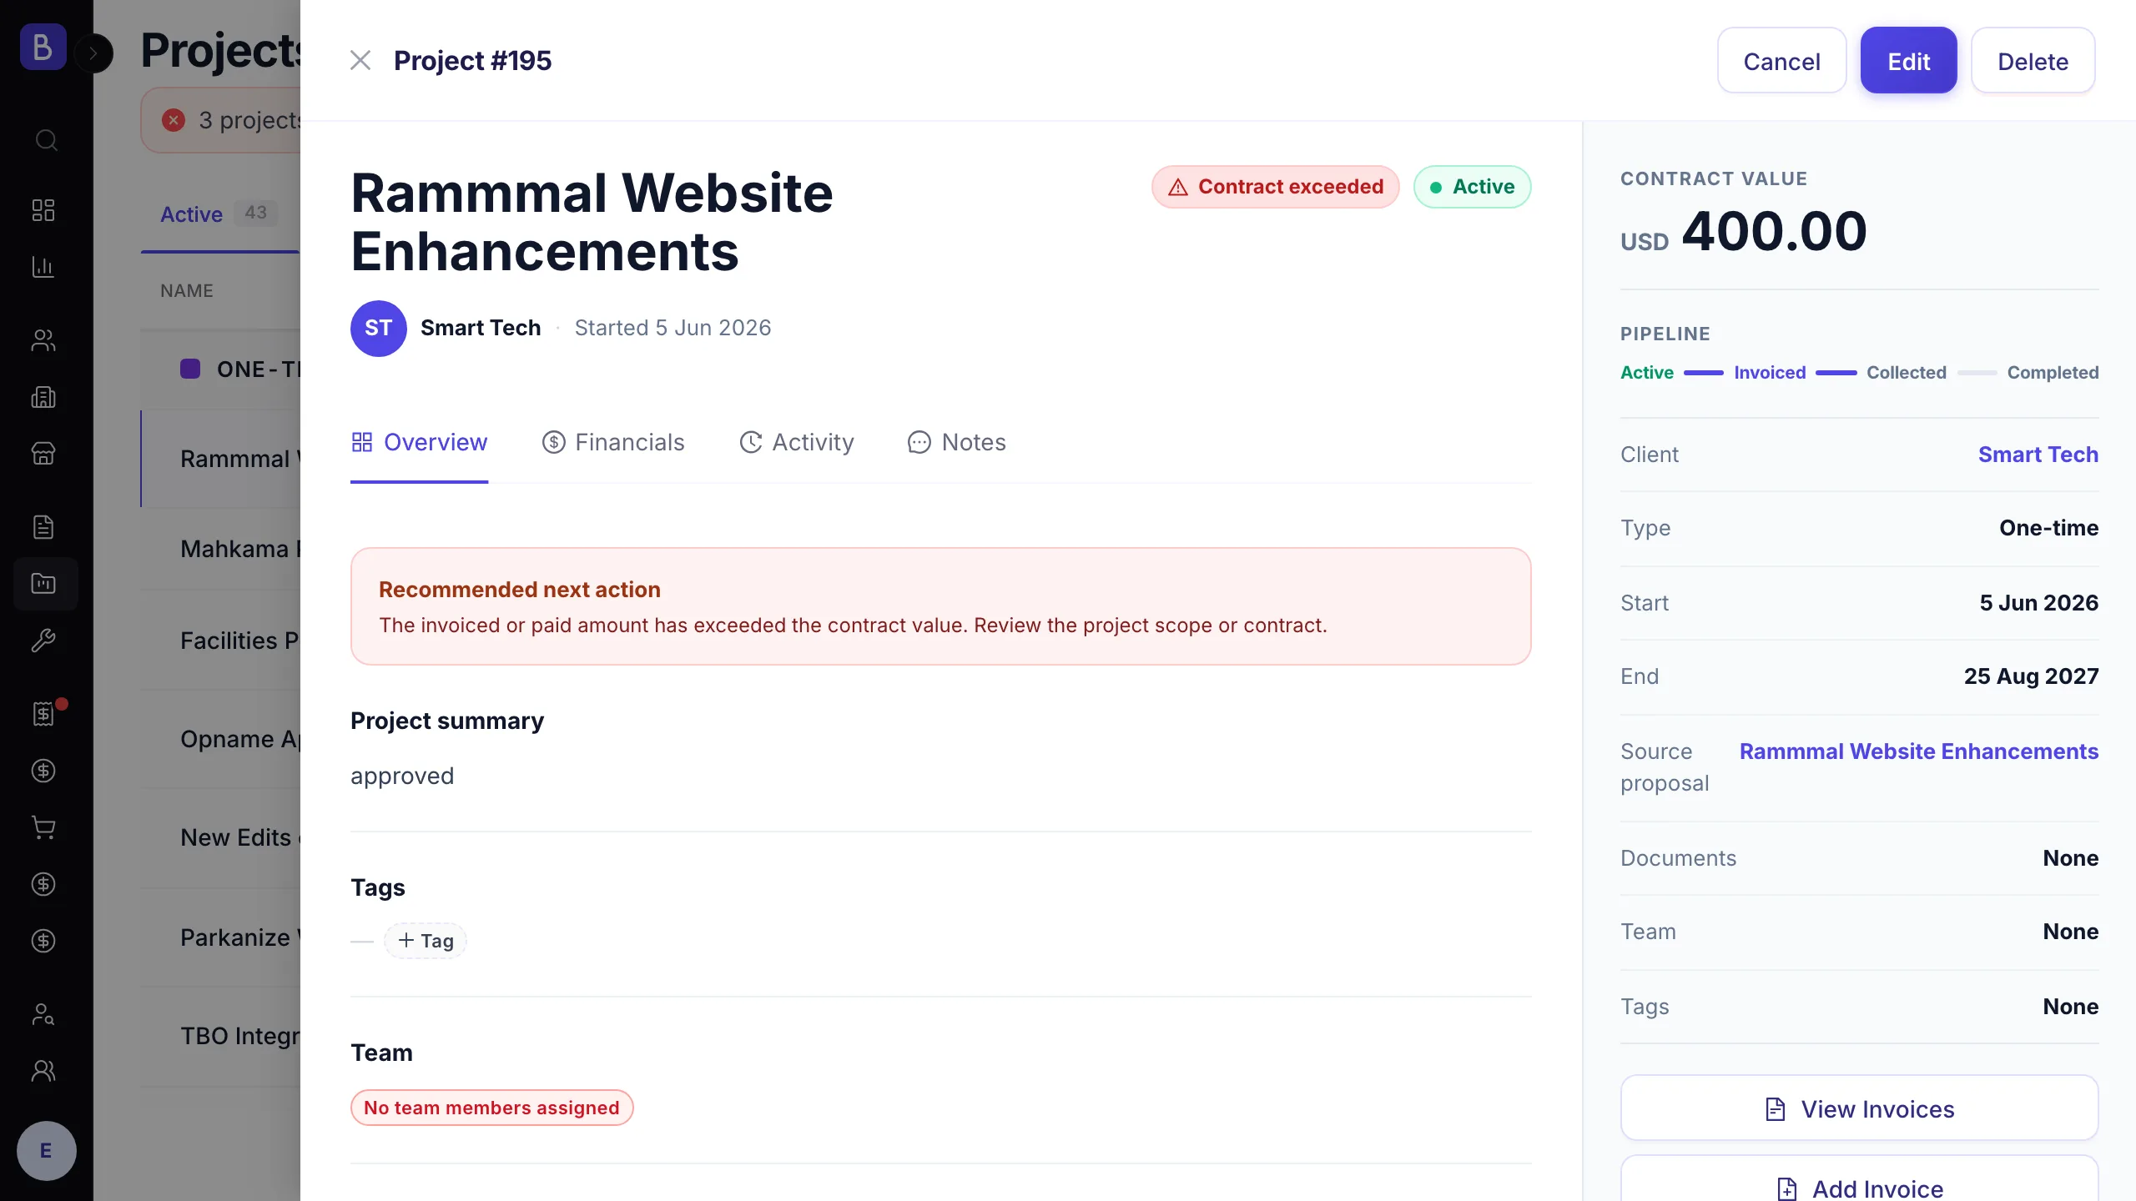Add a new tag with + Tag

(426, 941)
